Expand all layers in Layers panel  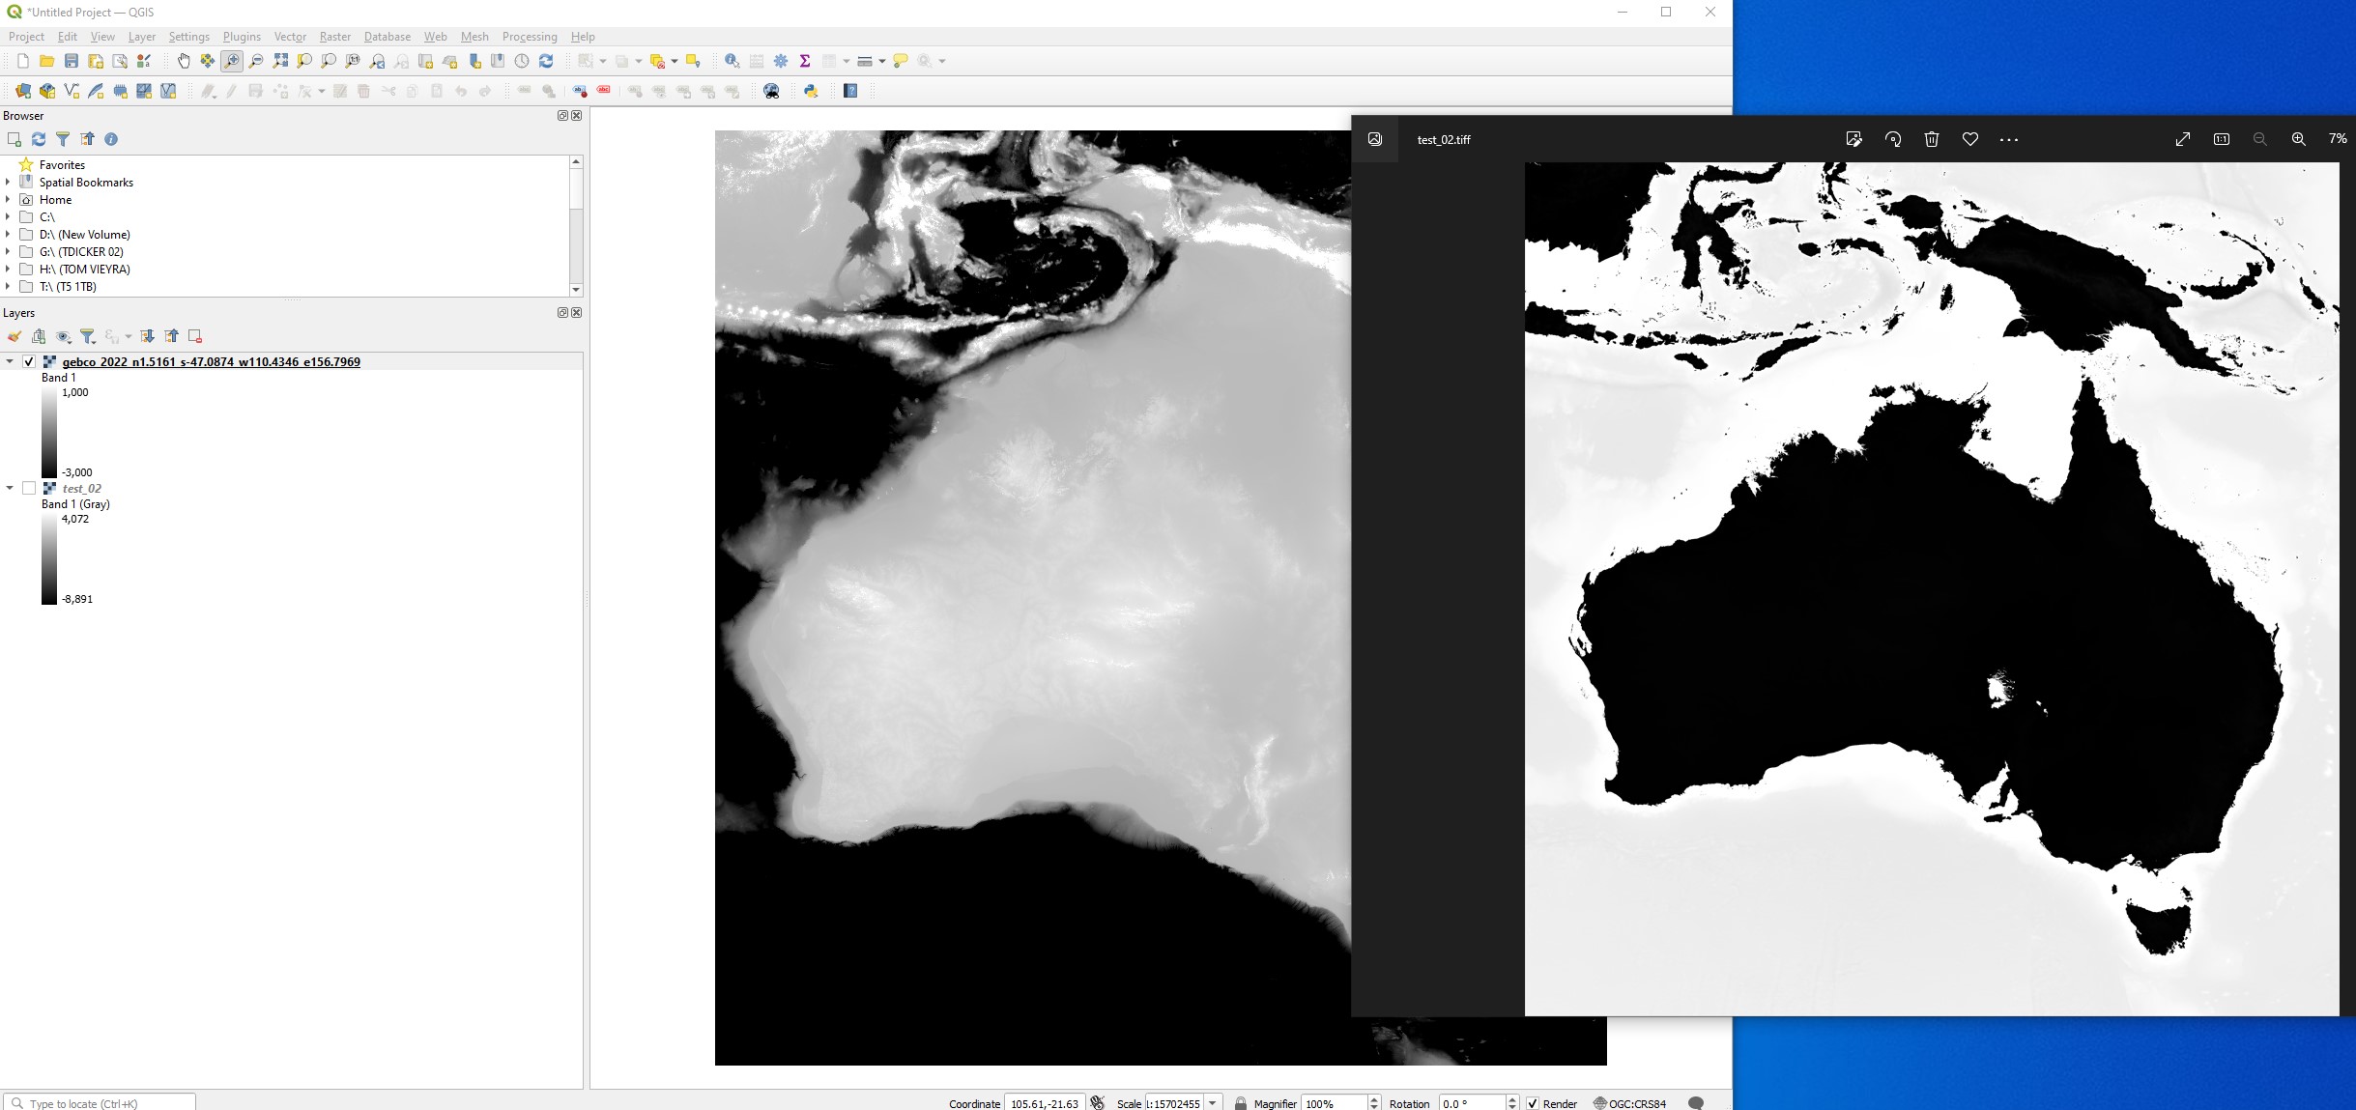click(147, 336)
